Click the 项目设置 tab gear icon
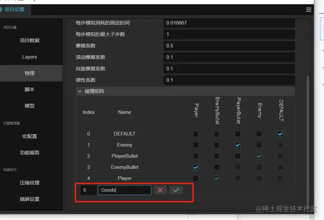Screen dimensions: 324x220 click(1, 9)
